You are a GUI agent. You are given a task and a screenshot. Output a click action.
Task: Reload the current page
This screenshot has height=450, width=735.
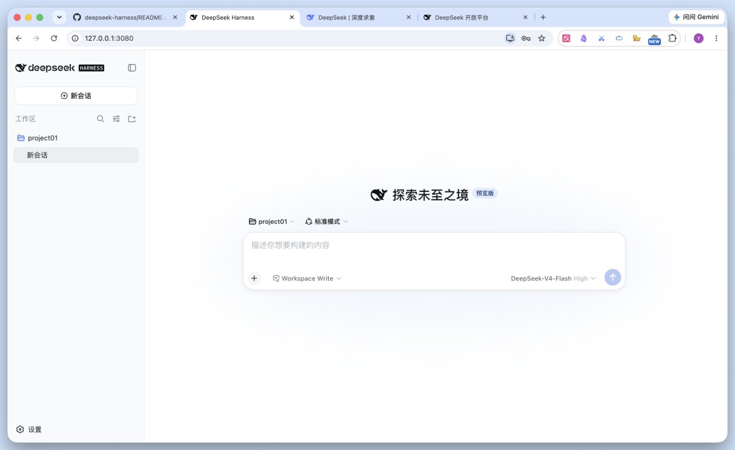pos(54,38)
